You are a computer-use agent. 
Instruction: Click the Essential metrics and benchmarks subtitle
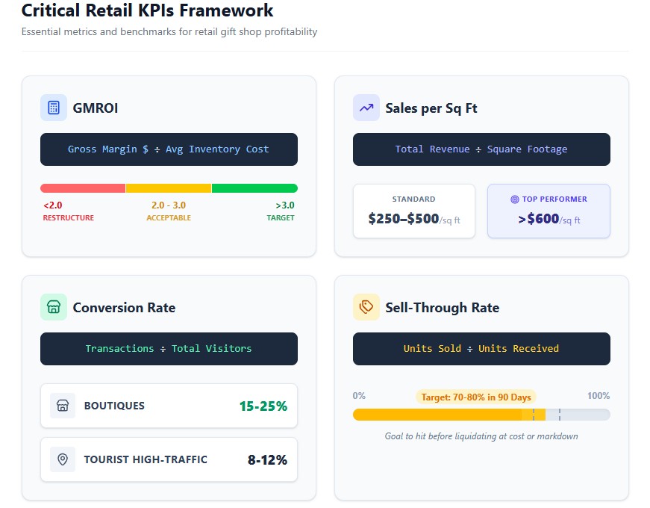tap(169, 31)
